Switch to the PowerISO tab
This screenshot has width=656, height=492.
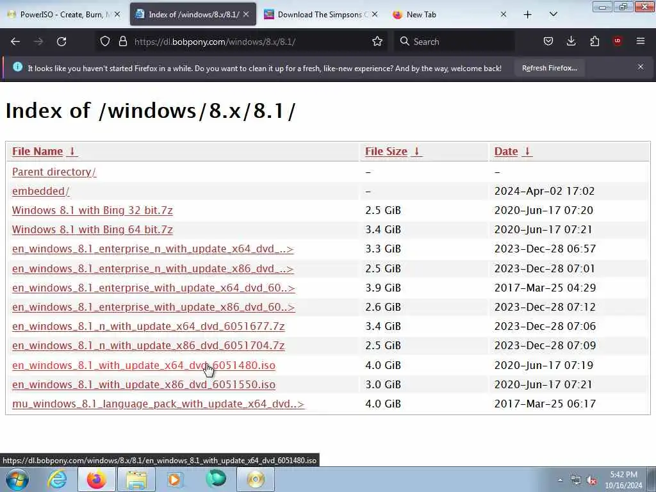65,15
